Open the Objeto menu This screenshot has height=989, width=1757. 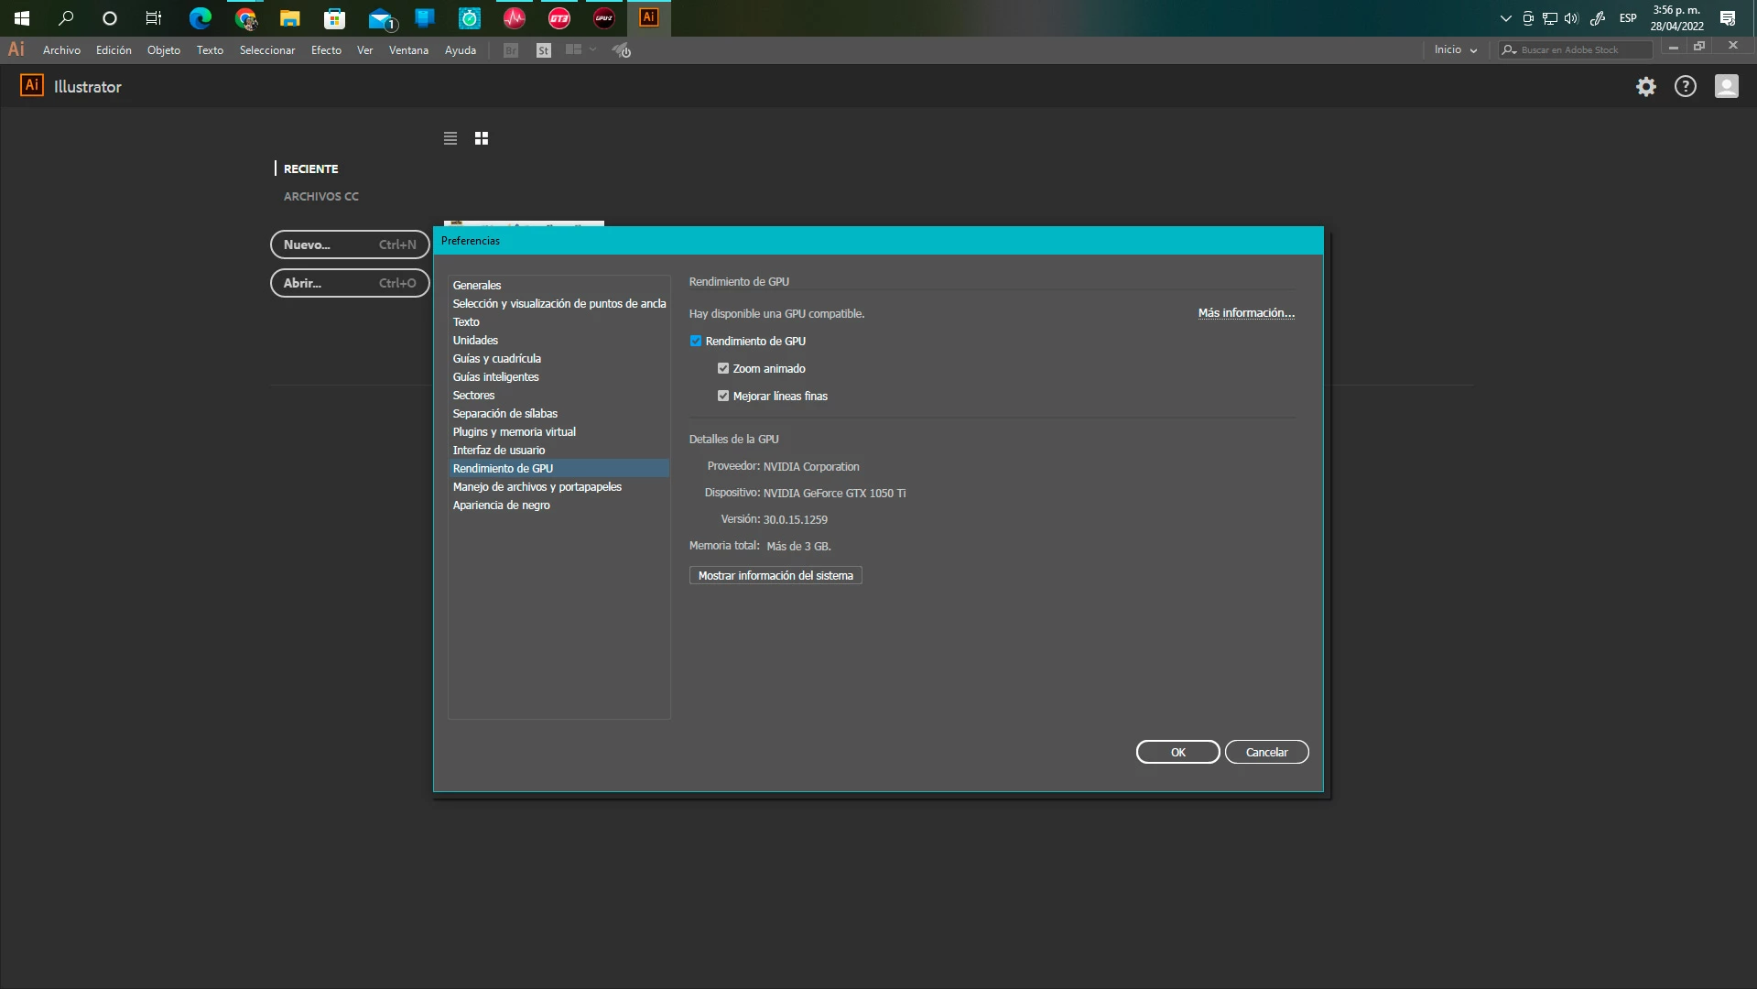164,50
